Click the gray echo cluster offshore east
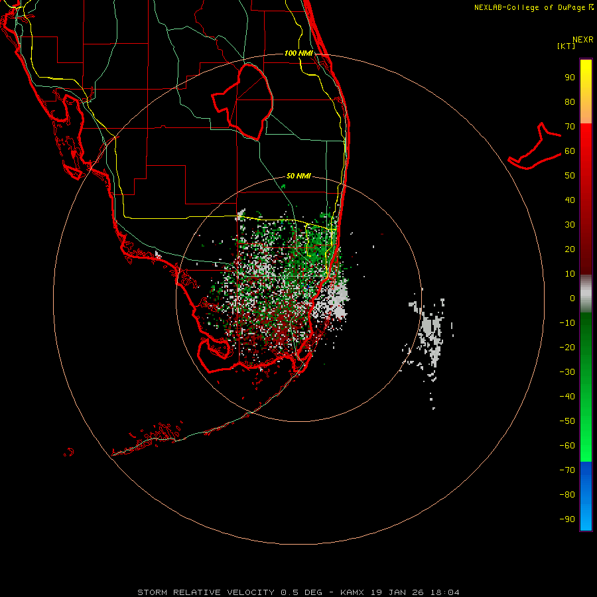597x597 pixels. [431, 335]
